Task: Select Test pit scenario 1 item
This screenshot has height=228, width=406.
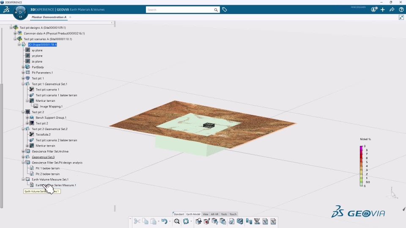Action: 47,90
